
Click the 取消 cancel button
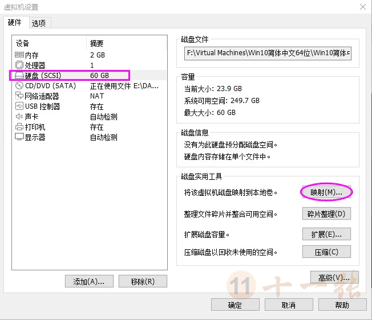click(289, 304)
